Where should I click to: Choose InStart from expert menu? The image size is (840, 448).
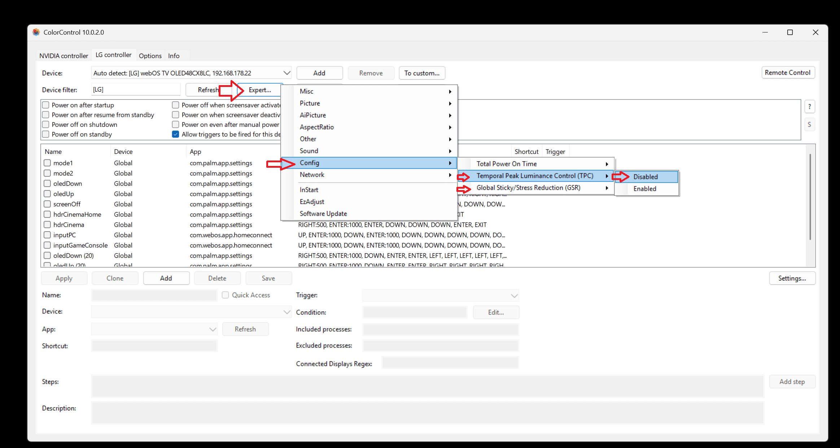369,190
